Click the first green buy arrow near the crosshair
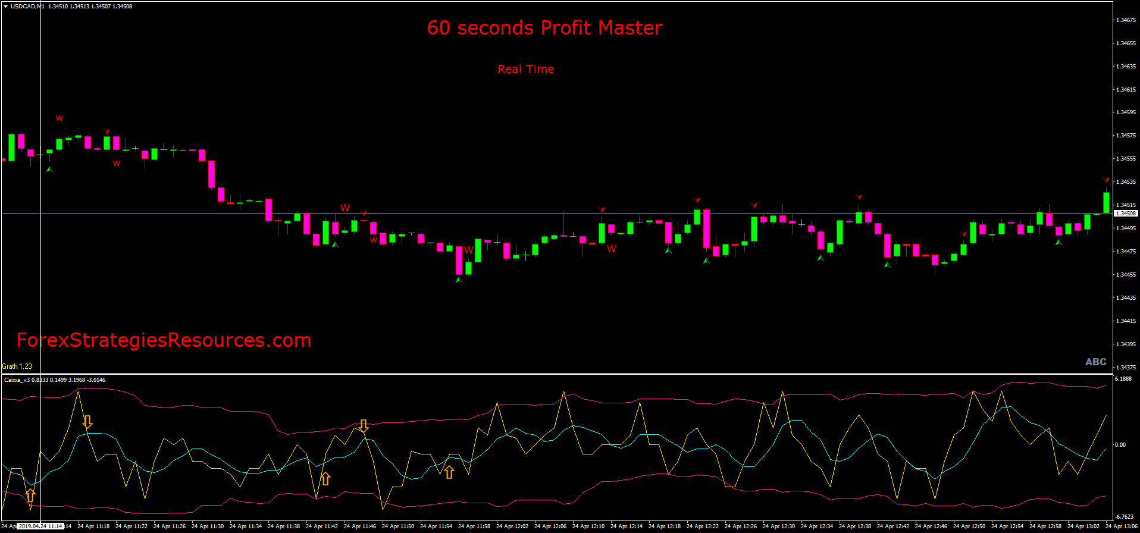 [x=49, y=170]
